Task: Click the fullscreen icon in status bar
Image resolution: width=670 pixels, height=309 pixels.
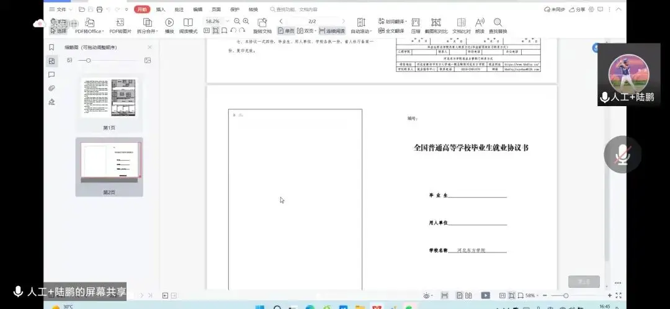Action: (619, 295)
